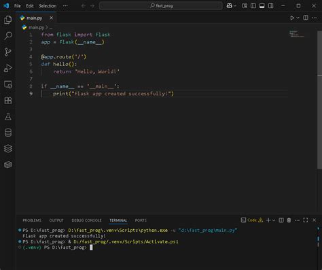
Task: Click the def hello(): line
Action: click(x=59, y=64)
